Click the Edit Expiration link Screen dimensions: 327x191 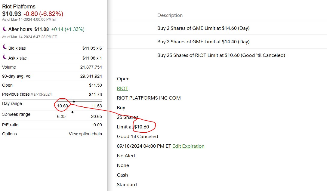[188, 146]
